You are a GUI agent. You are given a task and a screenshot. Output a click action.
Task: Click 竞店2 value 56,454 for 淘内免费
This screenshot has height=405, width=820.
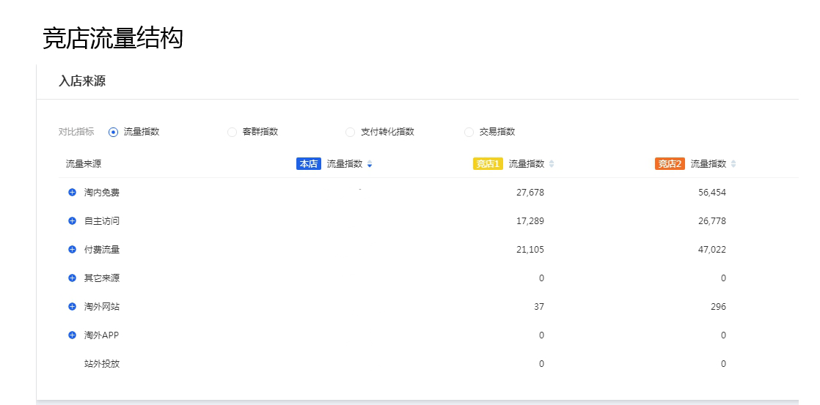click(x=711, y=193)
